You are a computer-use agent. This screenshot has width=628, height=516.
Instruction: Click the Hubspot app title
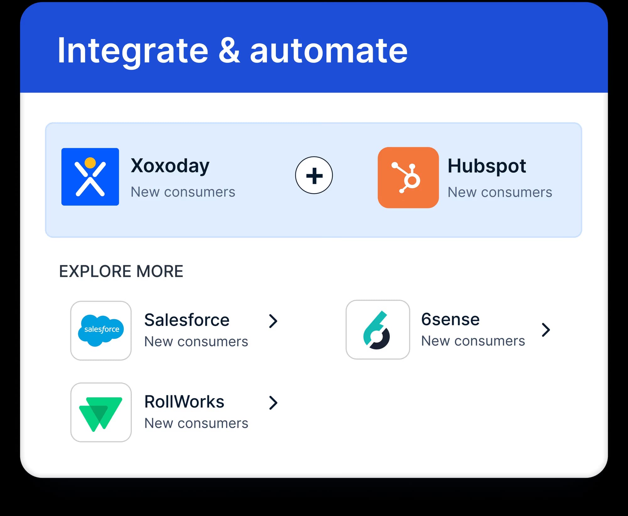(x=487, y=166)
